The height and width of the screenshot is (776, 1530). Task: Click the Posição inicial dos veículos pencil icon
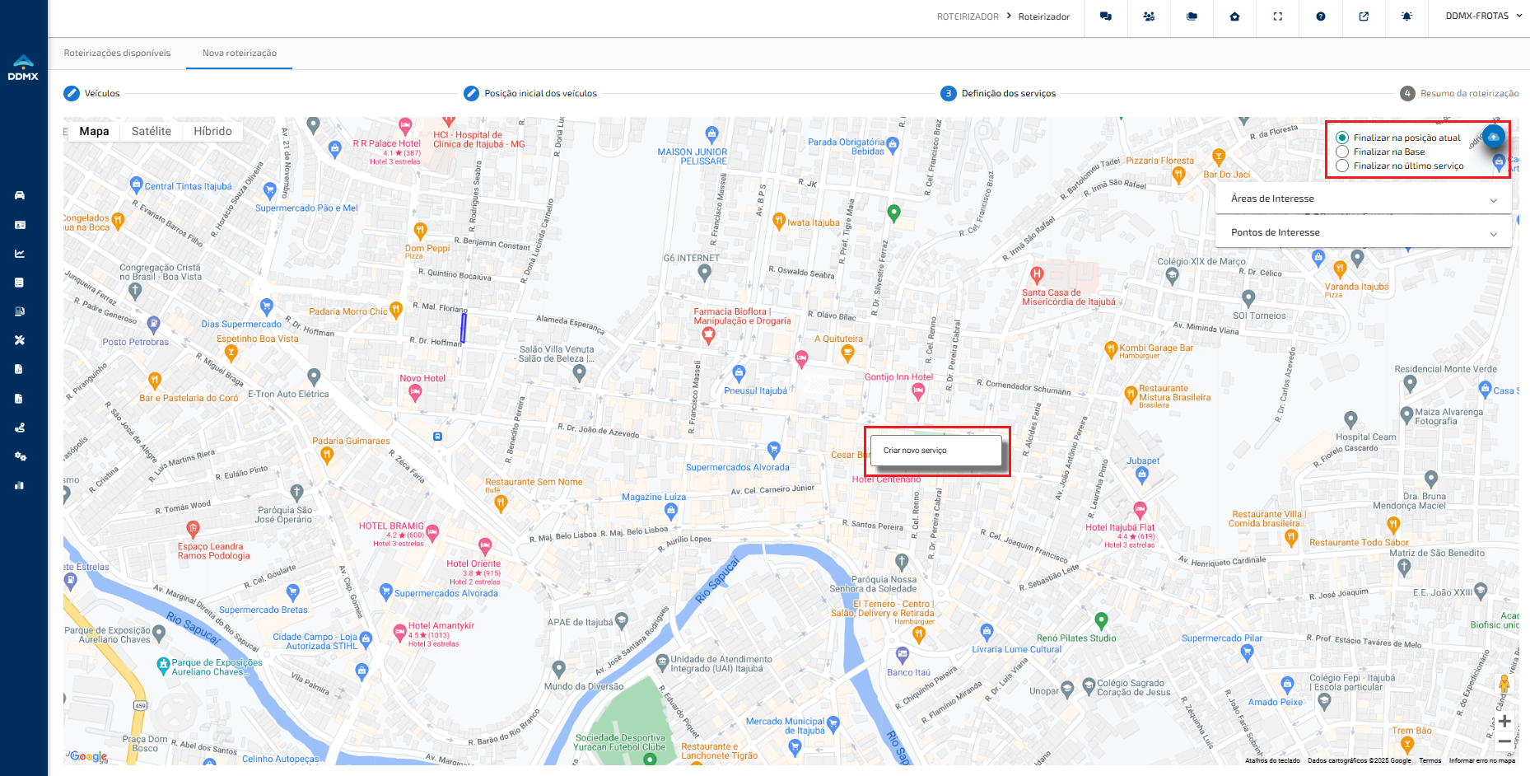click(471, 93)
